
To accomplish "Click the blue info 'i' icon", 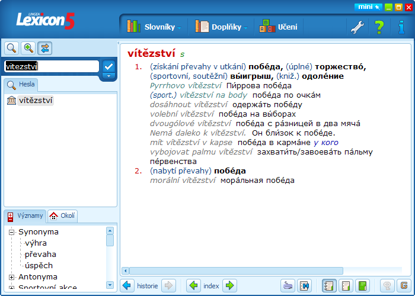I will pyautogui.click(x=401, y=27).
